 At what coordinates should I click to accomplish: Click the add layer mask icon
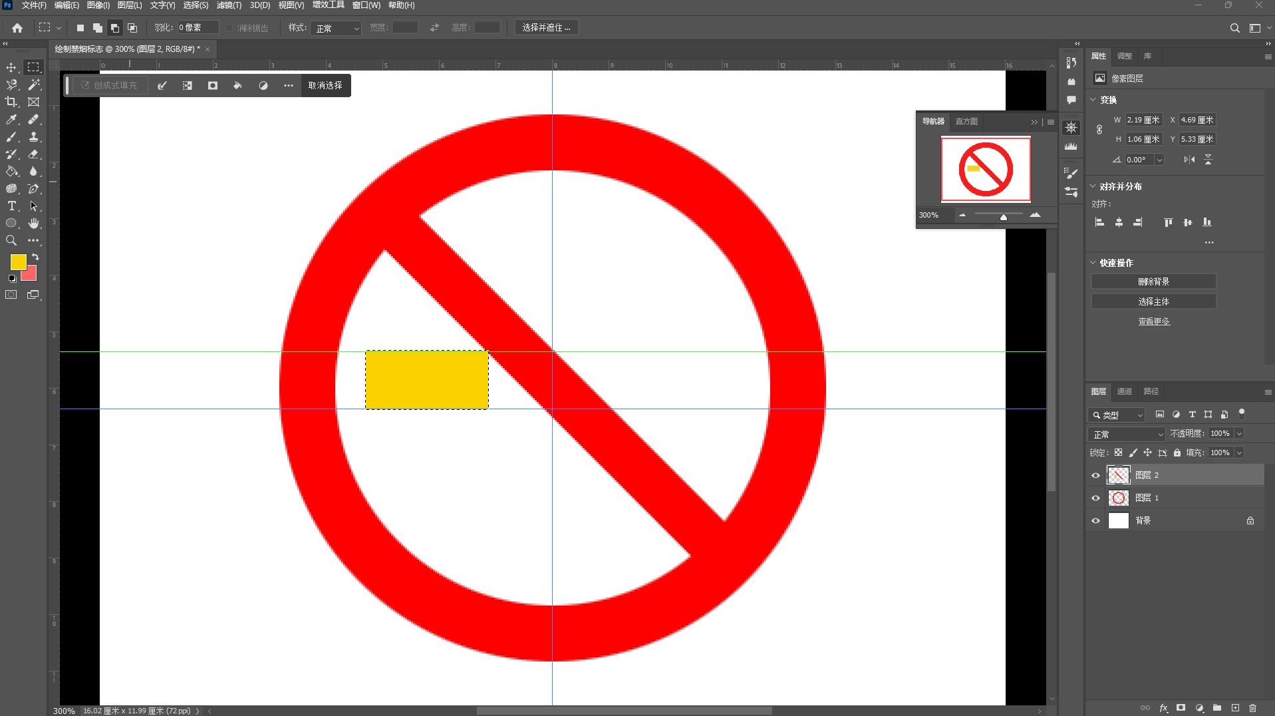pos(1181,708)
